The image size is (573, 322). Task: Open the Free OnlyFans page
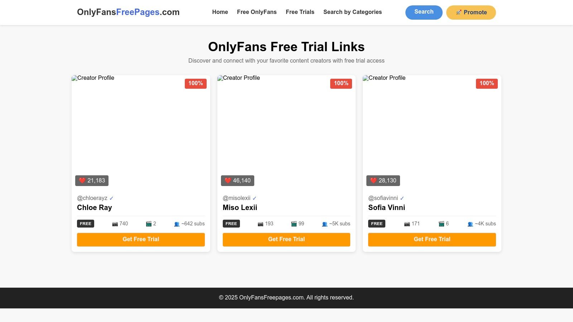pos(256,12)
